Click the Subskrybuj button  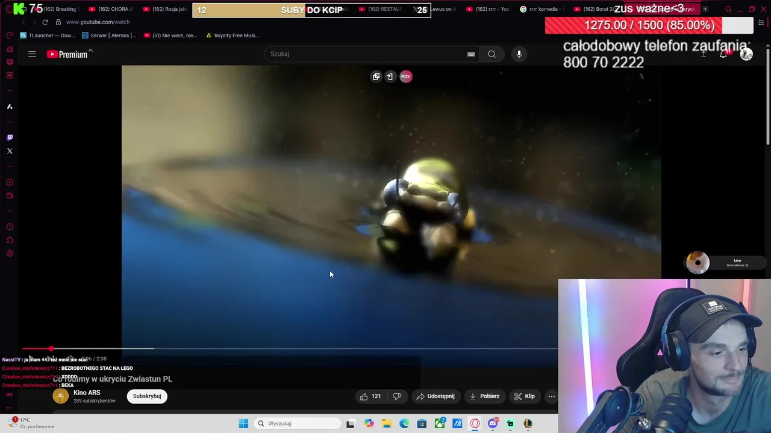(x=147, y=396)
